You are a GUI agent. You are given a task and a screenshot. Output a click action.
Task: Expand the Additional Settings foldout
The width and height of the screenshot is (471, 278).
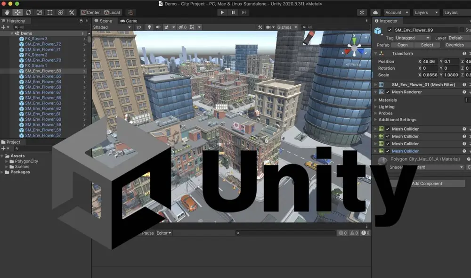coord(375,120)
